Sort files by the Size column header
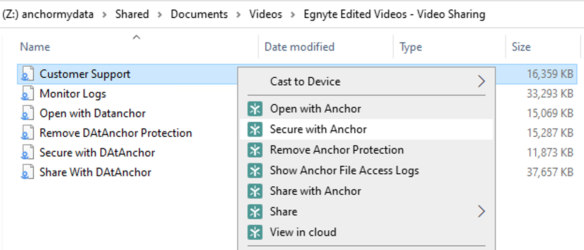Viewport: 584px width, 250px height. pos(521,47)
